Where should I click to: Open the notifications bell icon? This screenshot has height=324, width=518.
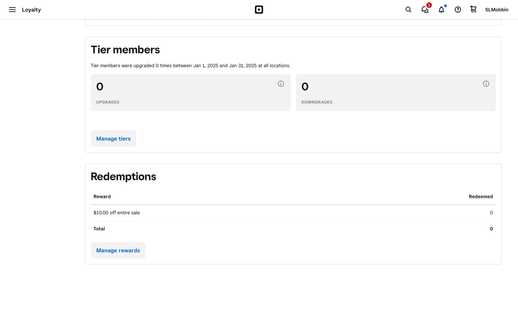click(441, 10)
